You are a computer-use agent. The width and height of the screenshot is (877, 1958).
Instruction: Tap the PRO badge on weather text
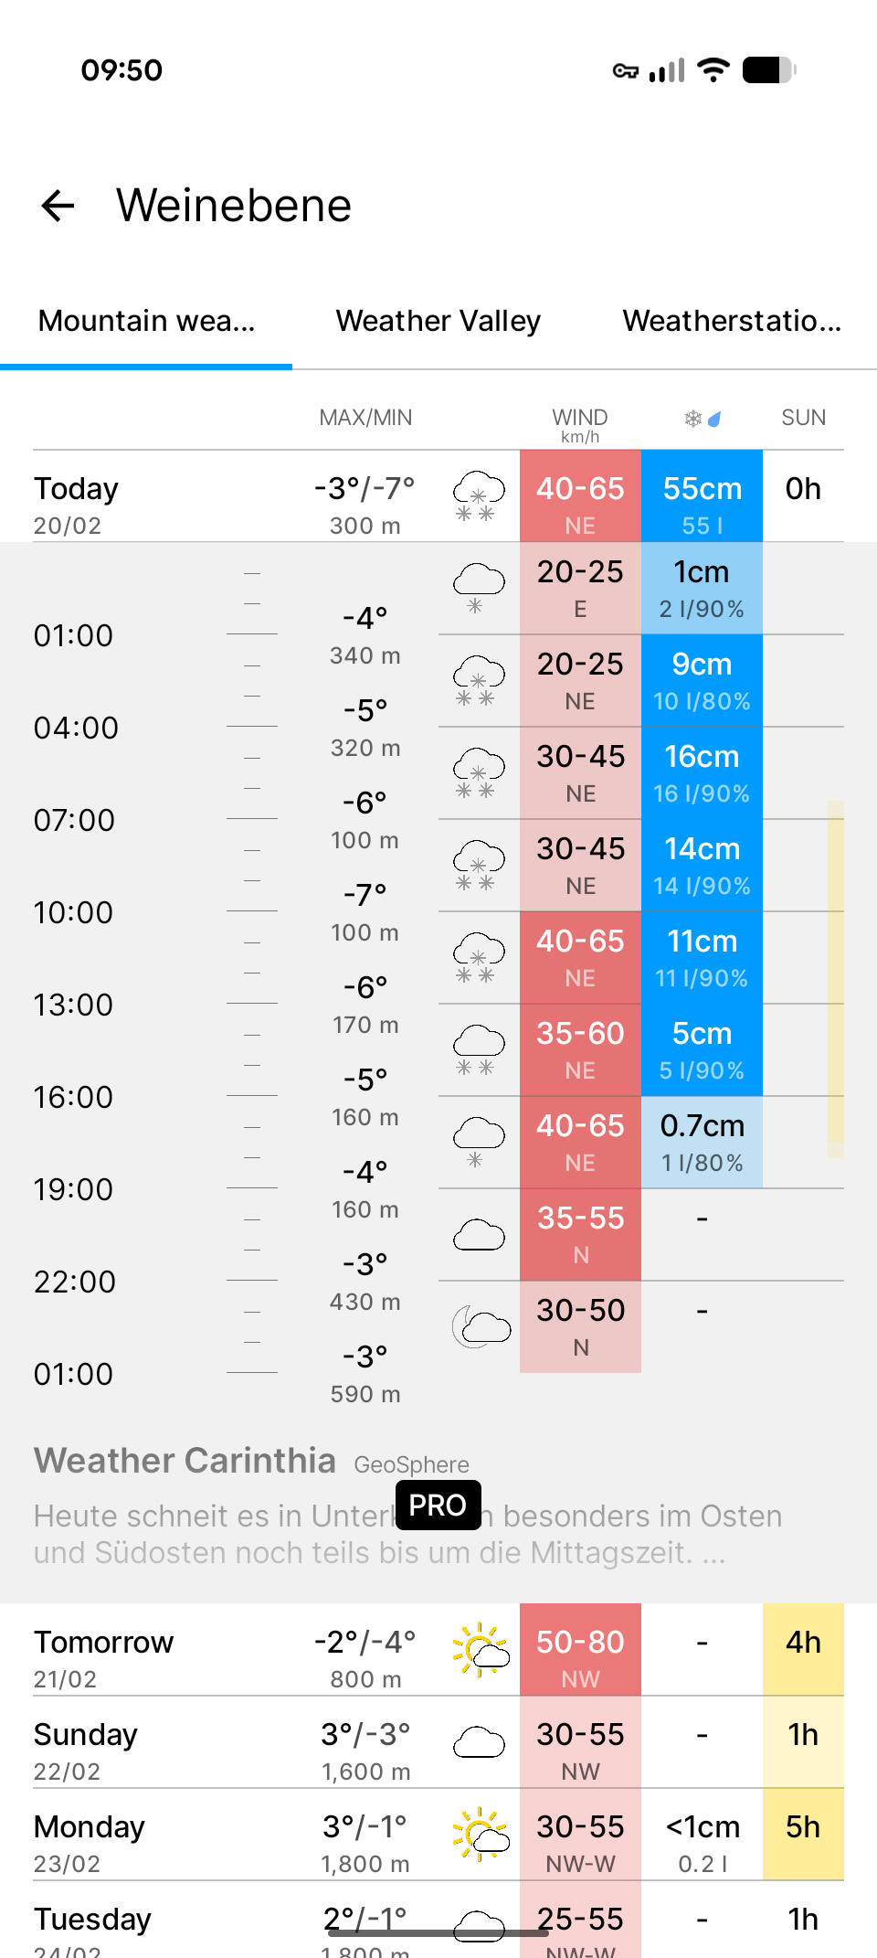(438, 1505)
